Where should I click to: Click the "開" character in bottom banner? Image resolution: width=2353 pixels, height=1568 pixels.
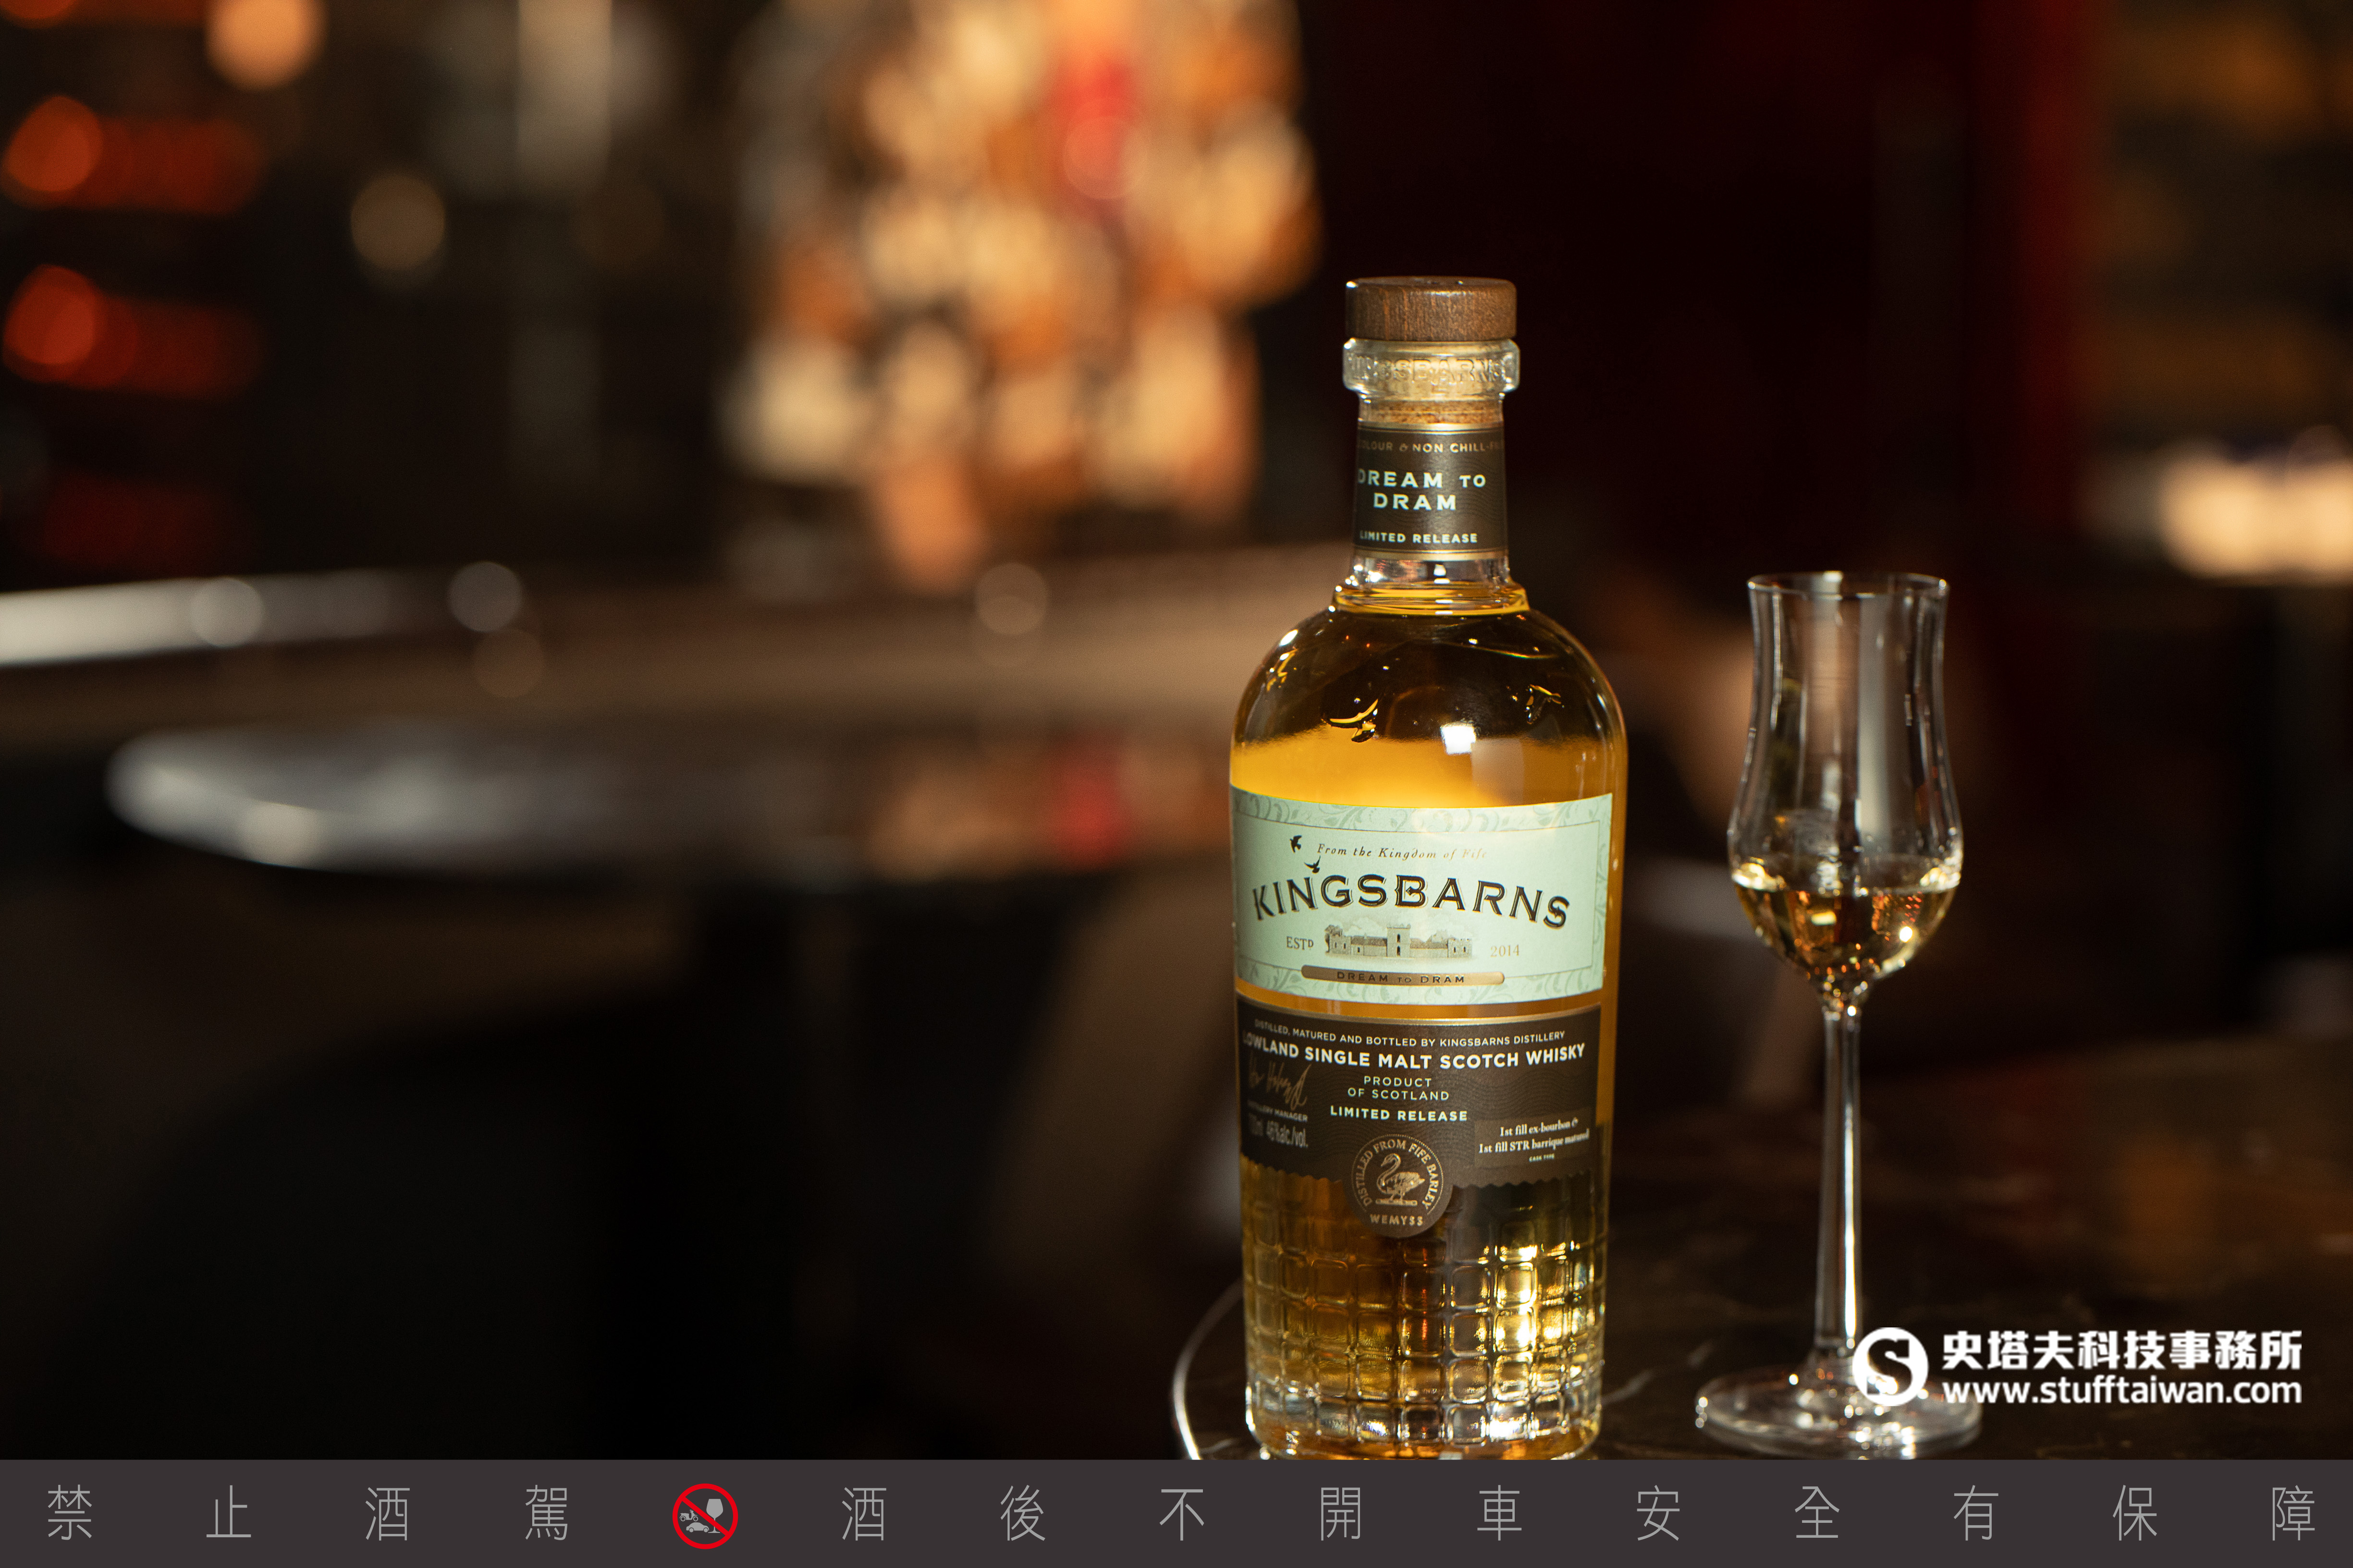1341,1514
